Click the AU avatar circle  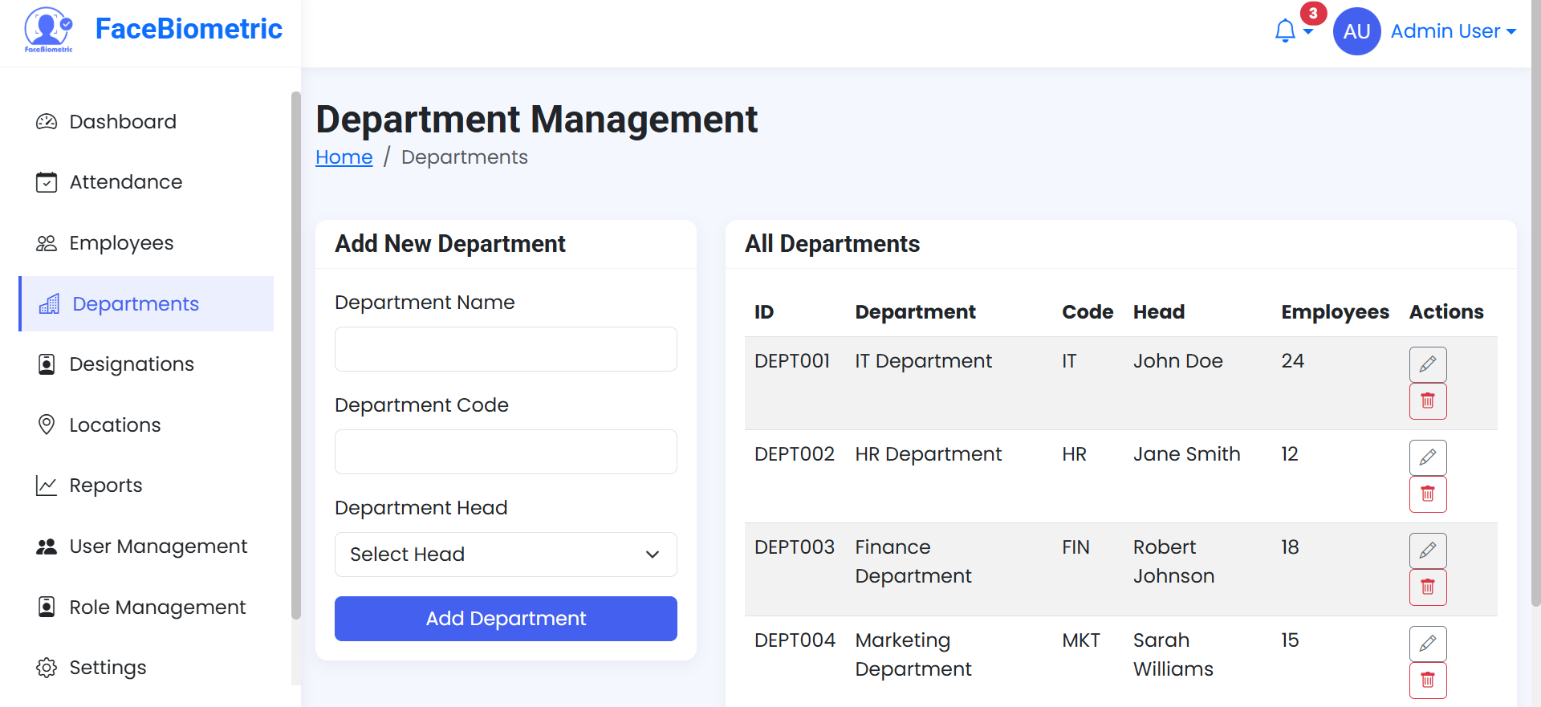click(x=1356, y=31)
